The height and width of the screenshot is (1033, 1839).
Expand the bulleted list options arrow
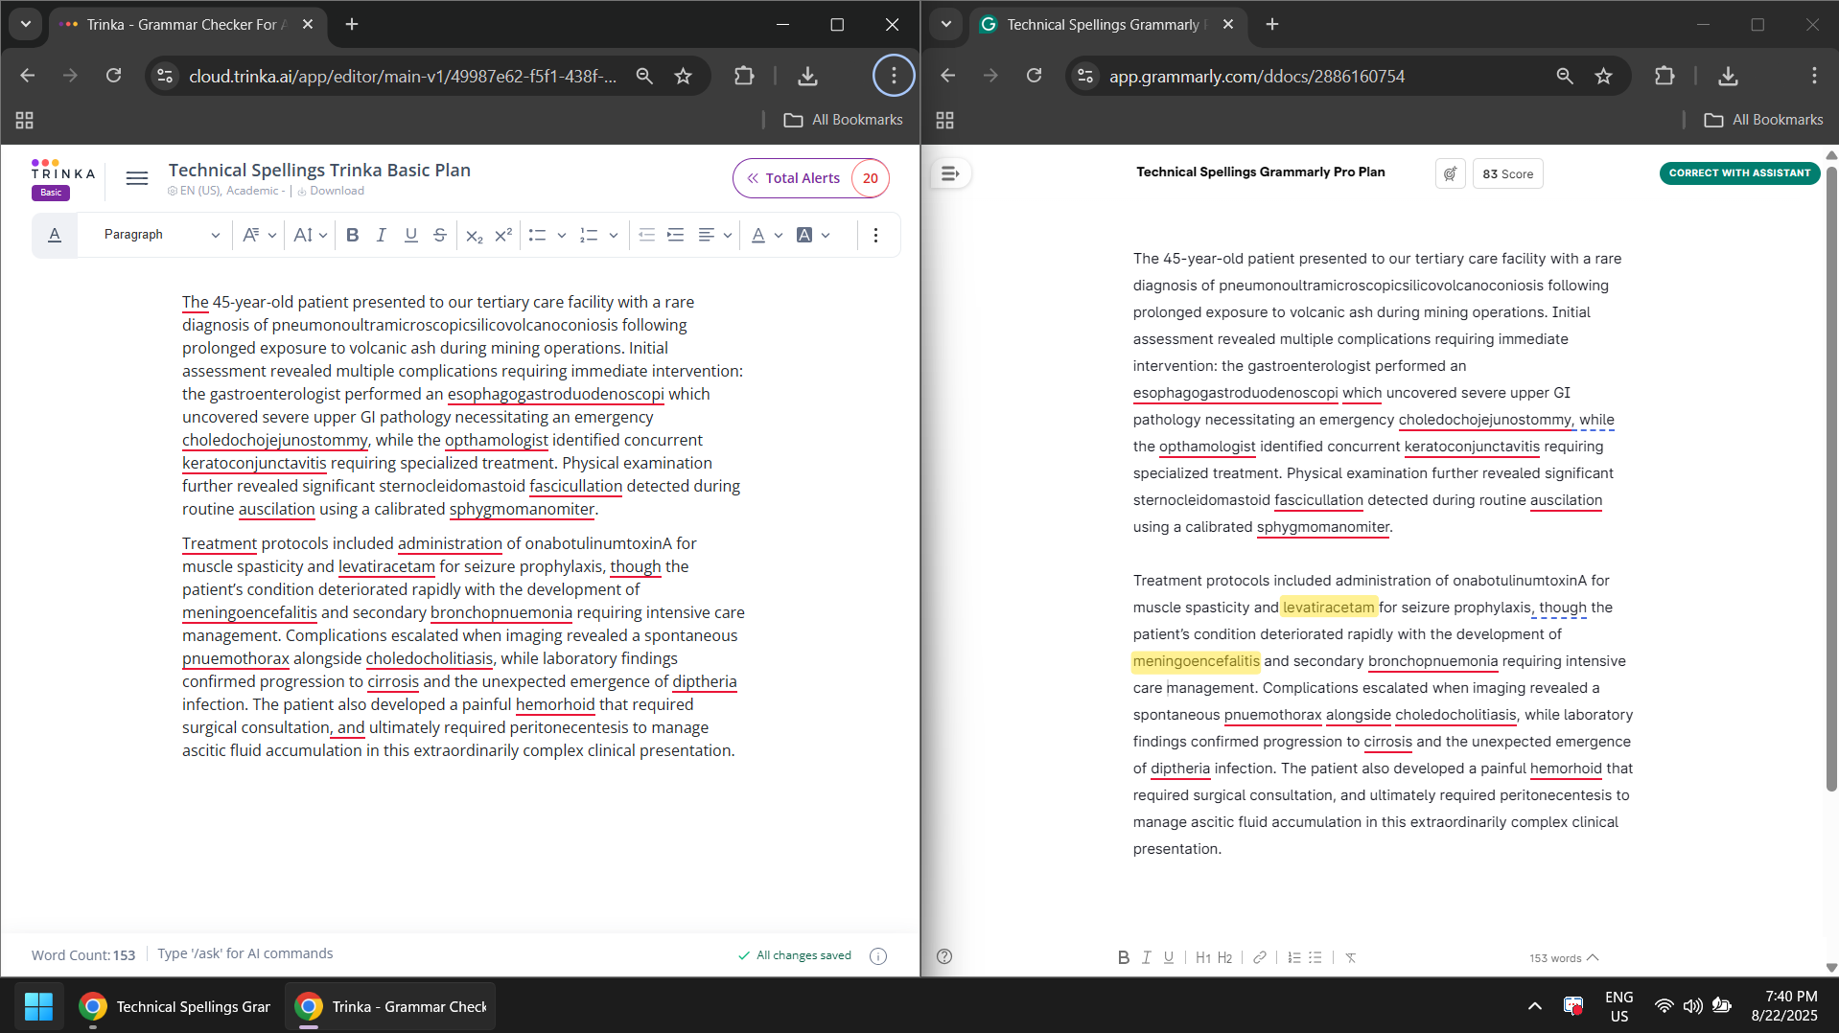pyautogui.click(x=562, y=235)
